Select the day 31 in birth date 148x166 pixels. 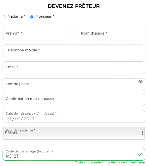tap(9, 119)
